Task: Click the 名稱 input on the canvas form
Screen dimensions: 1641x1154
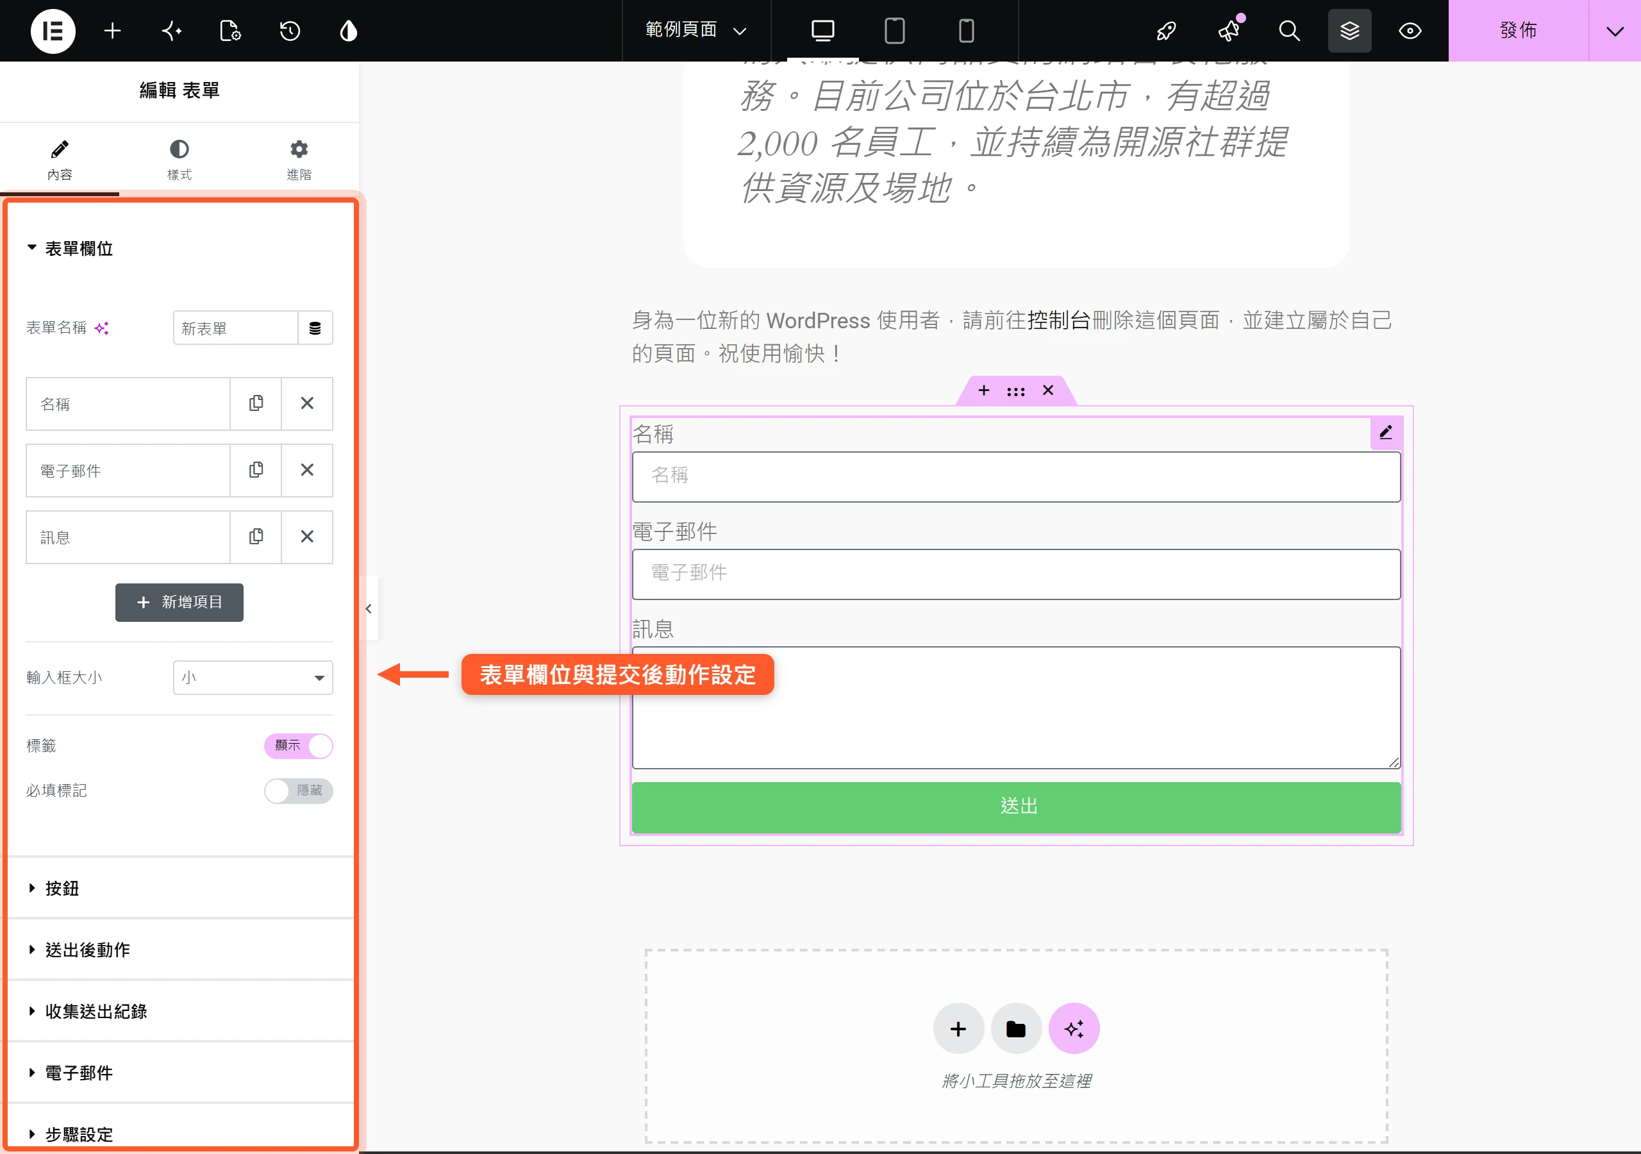Action: pyautogui.click(x=1015, y=477)
